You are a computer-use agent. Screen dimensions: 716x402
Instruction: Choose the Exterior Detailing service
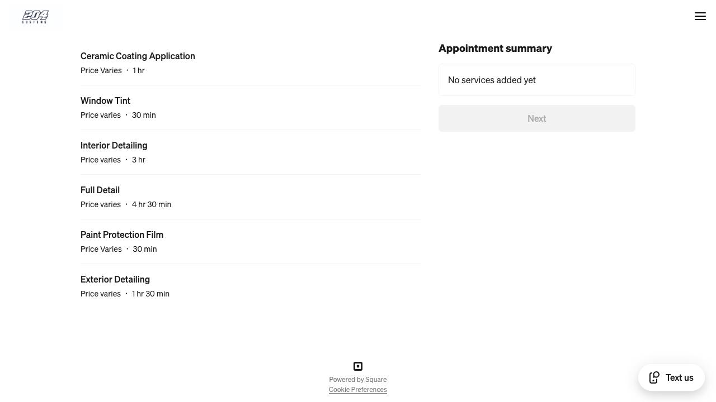click(115, 279)
